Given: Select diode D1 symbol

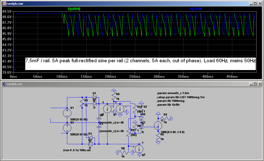Looking at the screenshot, I should click(x=95, y=97).
